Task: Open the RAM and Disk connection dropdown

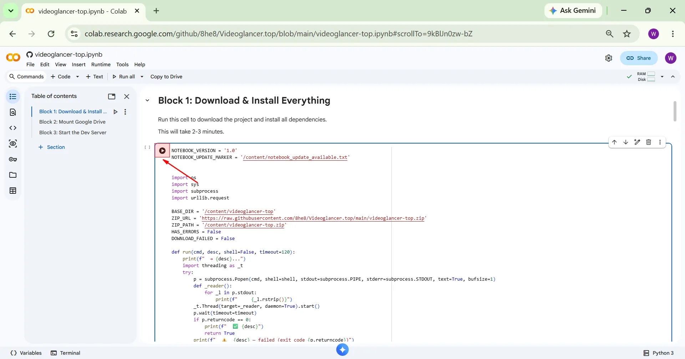Action: pyautogui.click(x=662, y=77)
